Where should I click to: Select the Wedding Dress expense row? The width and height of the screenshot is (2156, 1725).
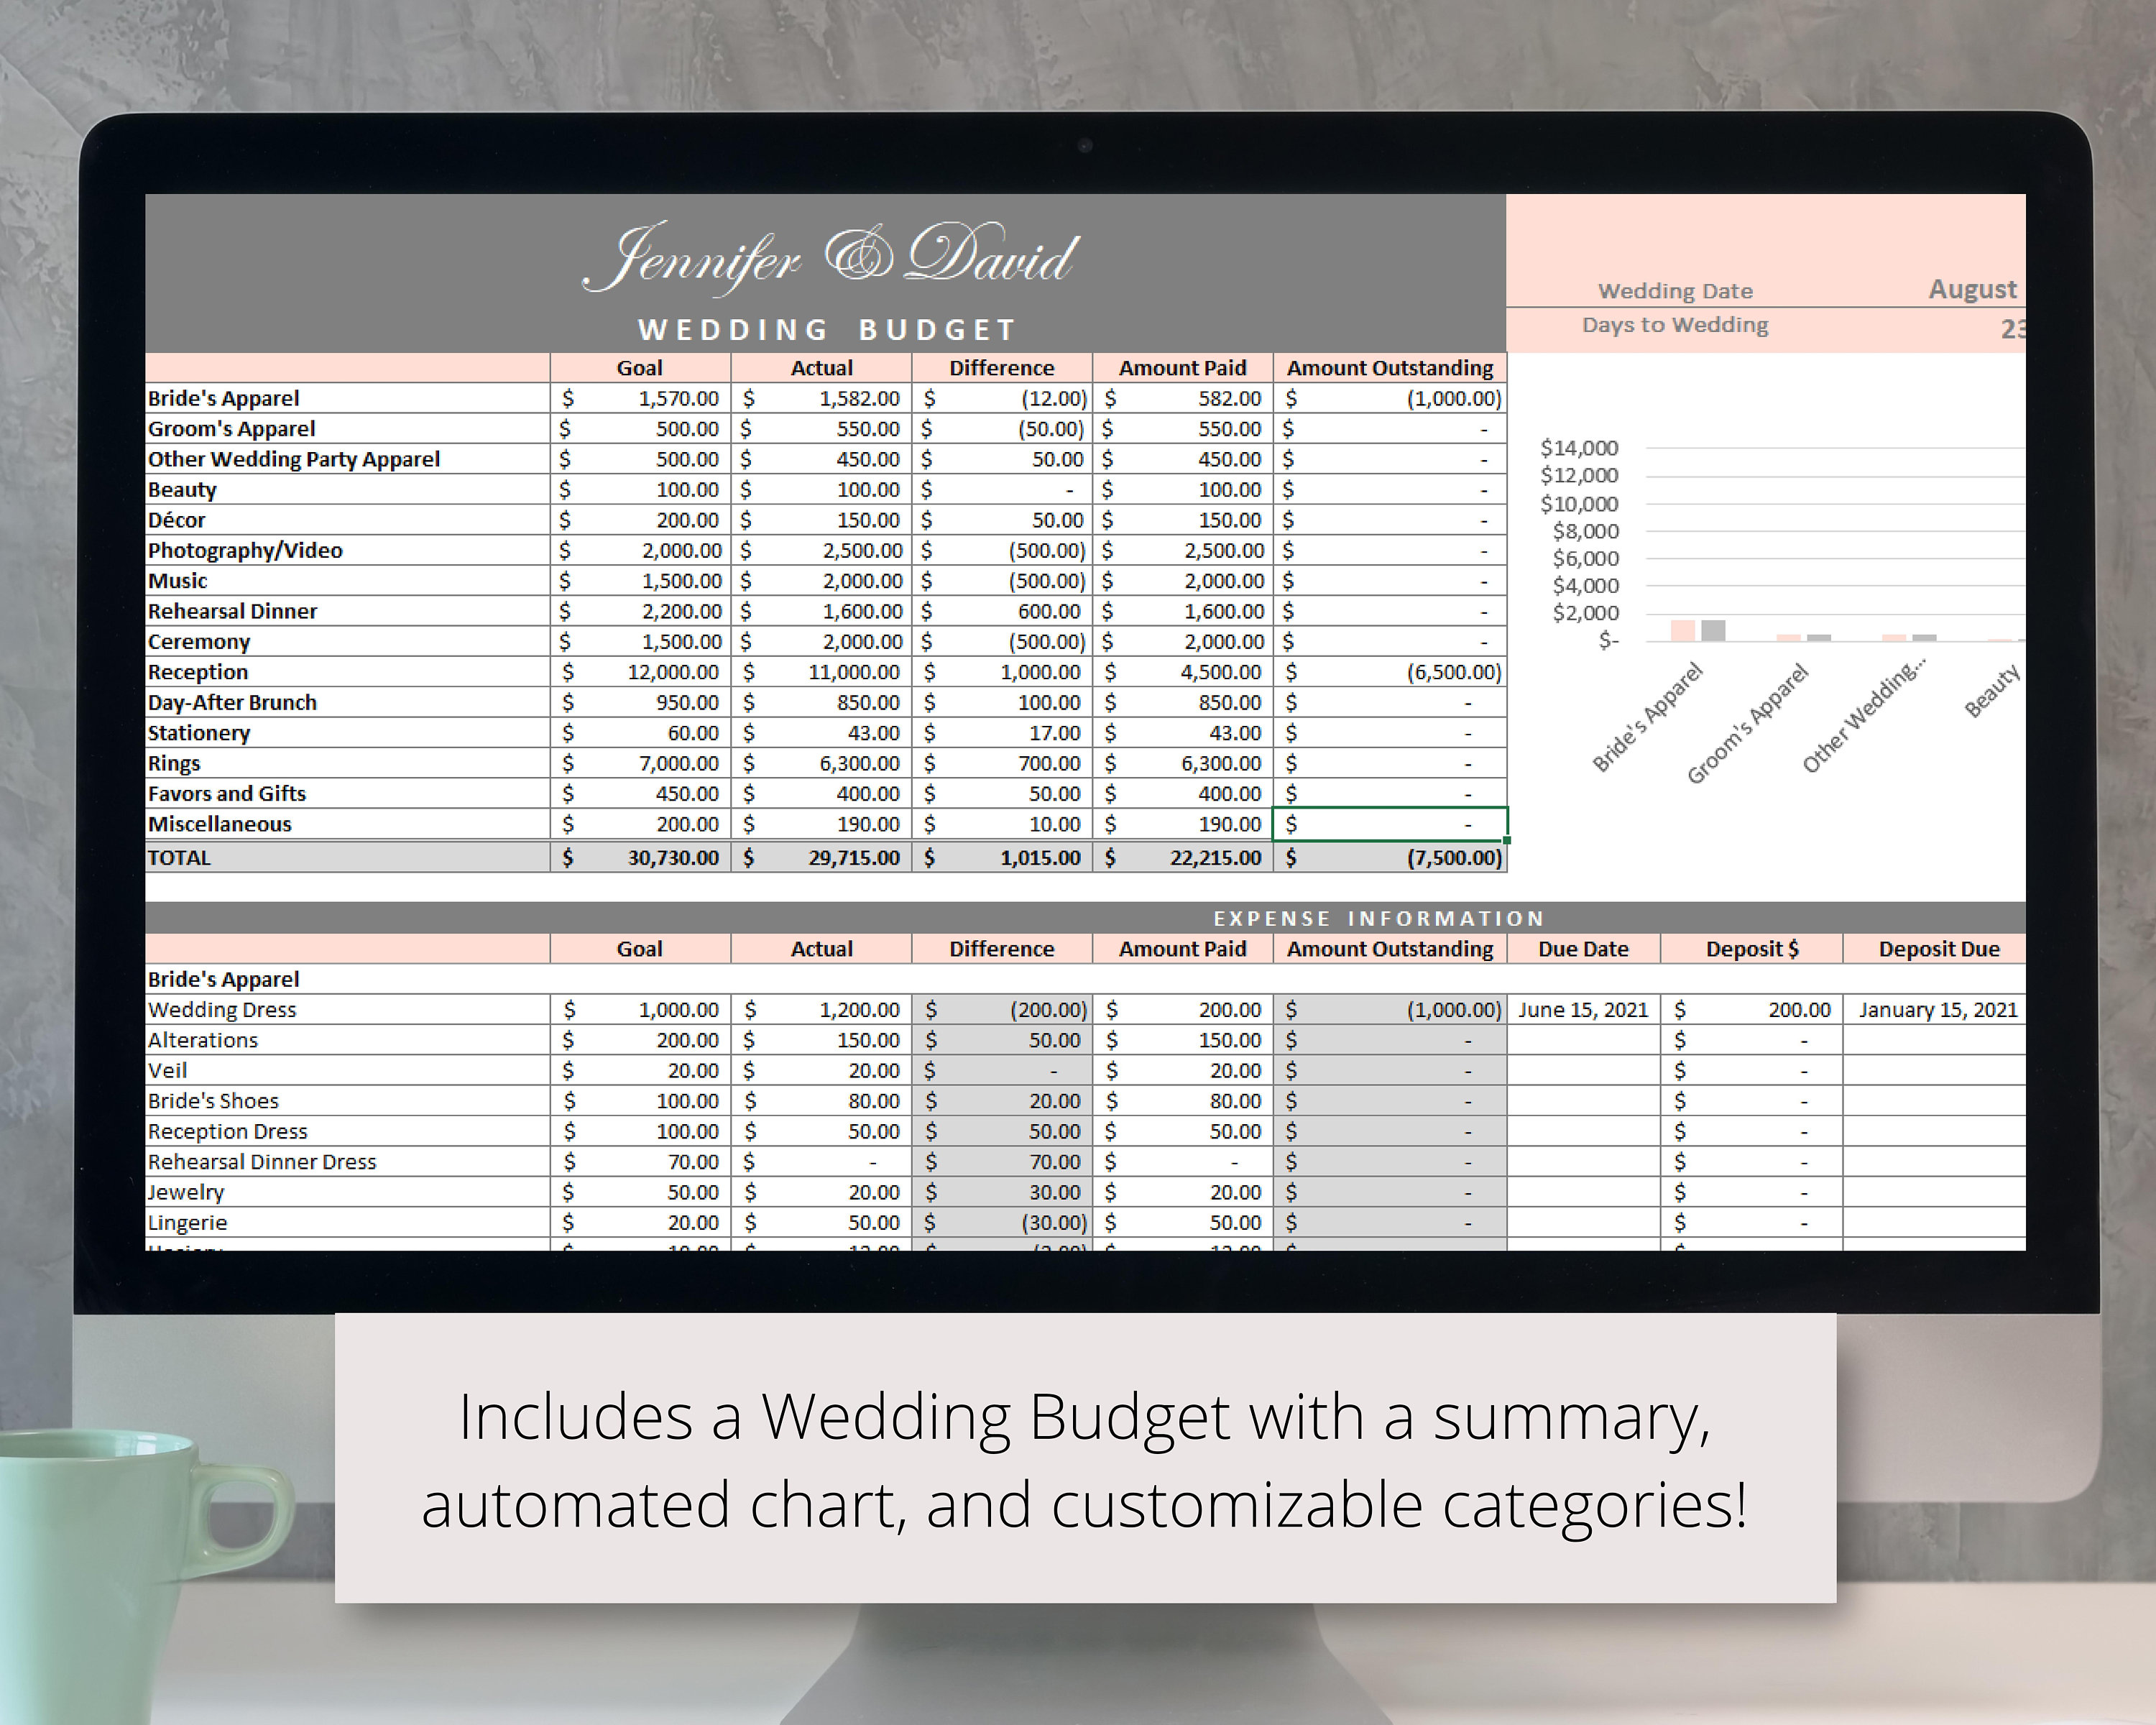coord(222,1010)
